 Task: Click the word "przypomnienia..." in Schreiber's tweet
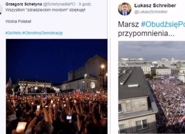(146, 34)
